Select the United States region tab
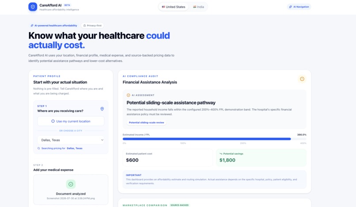The image size is (356, 207). click(x=174, y=7)
